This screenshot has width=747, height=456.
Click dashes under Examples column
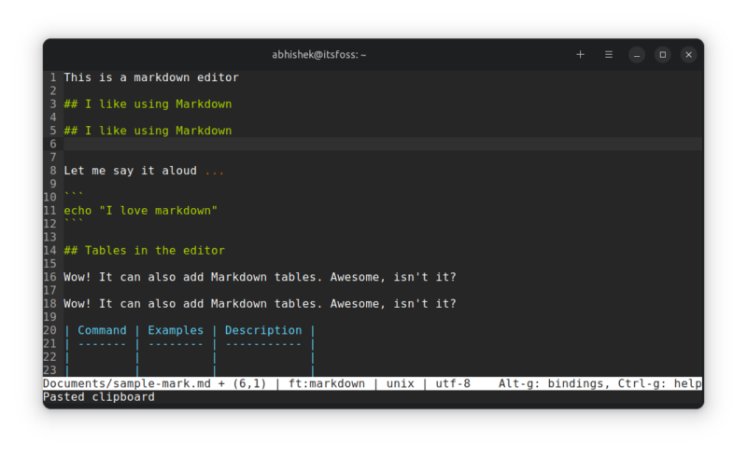tap(176, 344)
